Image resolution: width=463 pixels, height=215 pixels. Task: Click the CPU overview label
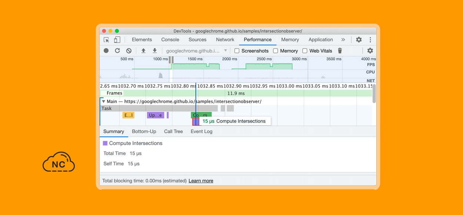coord(370,72)
